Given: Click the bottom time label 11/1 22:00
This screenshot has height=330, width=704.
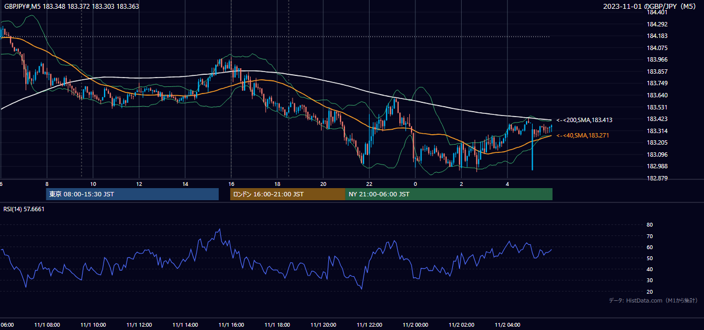Looking at the screenshot, I should click(369, 325).
